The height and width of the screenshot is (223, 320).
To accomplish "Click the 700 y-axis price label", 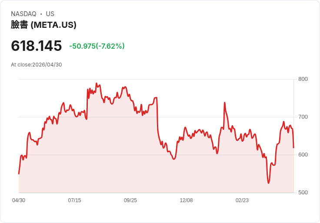I will 303,117.
